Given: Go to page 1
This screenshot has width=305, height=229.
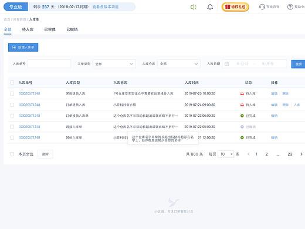Looking at the screenshot, I should click(x=256, y=154).
